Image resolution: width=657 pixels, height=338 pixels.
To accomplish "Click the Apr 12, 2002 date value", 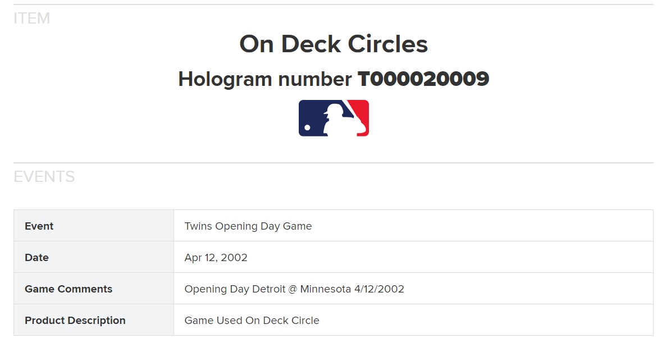I will tap(216, 258).
